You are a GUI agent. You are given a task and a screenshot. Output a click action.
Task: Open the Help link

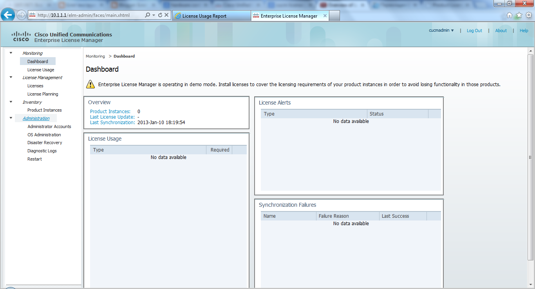524,31
